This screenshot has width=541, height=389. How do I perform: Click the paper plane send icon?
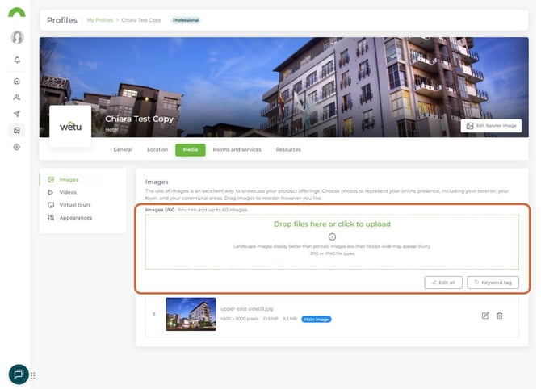pyautogui.click(x=17, y=114)
